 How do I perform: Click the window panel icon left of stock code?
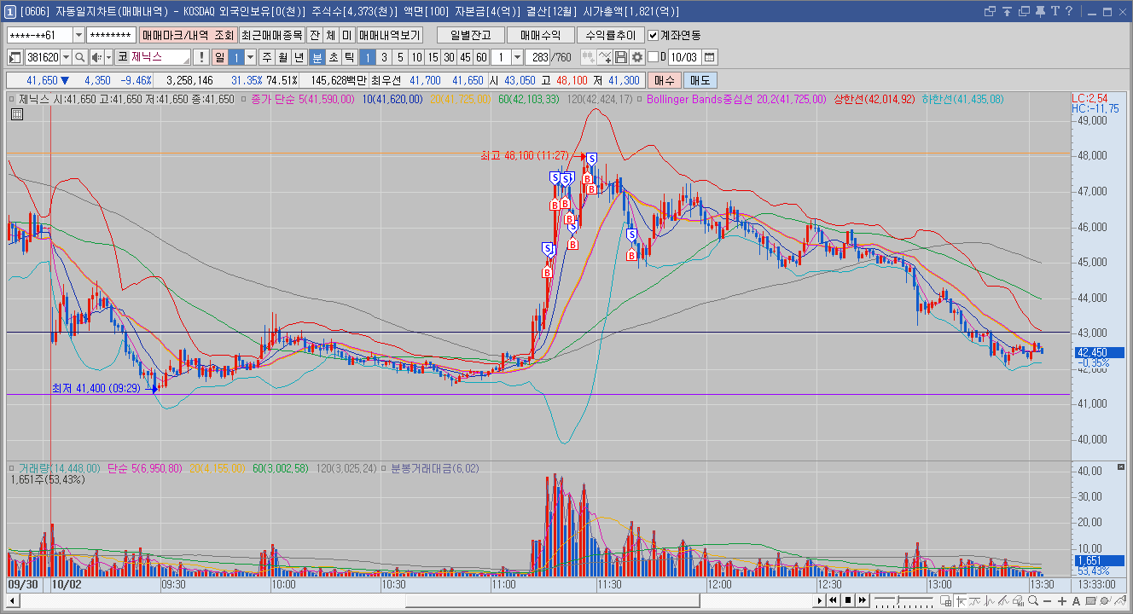[x=15, y=57]
